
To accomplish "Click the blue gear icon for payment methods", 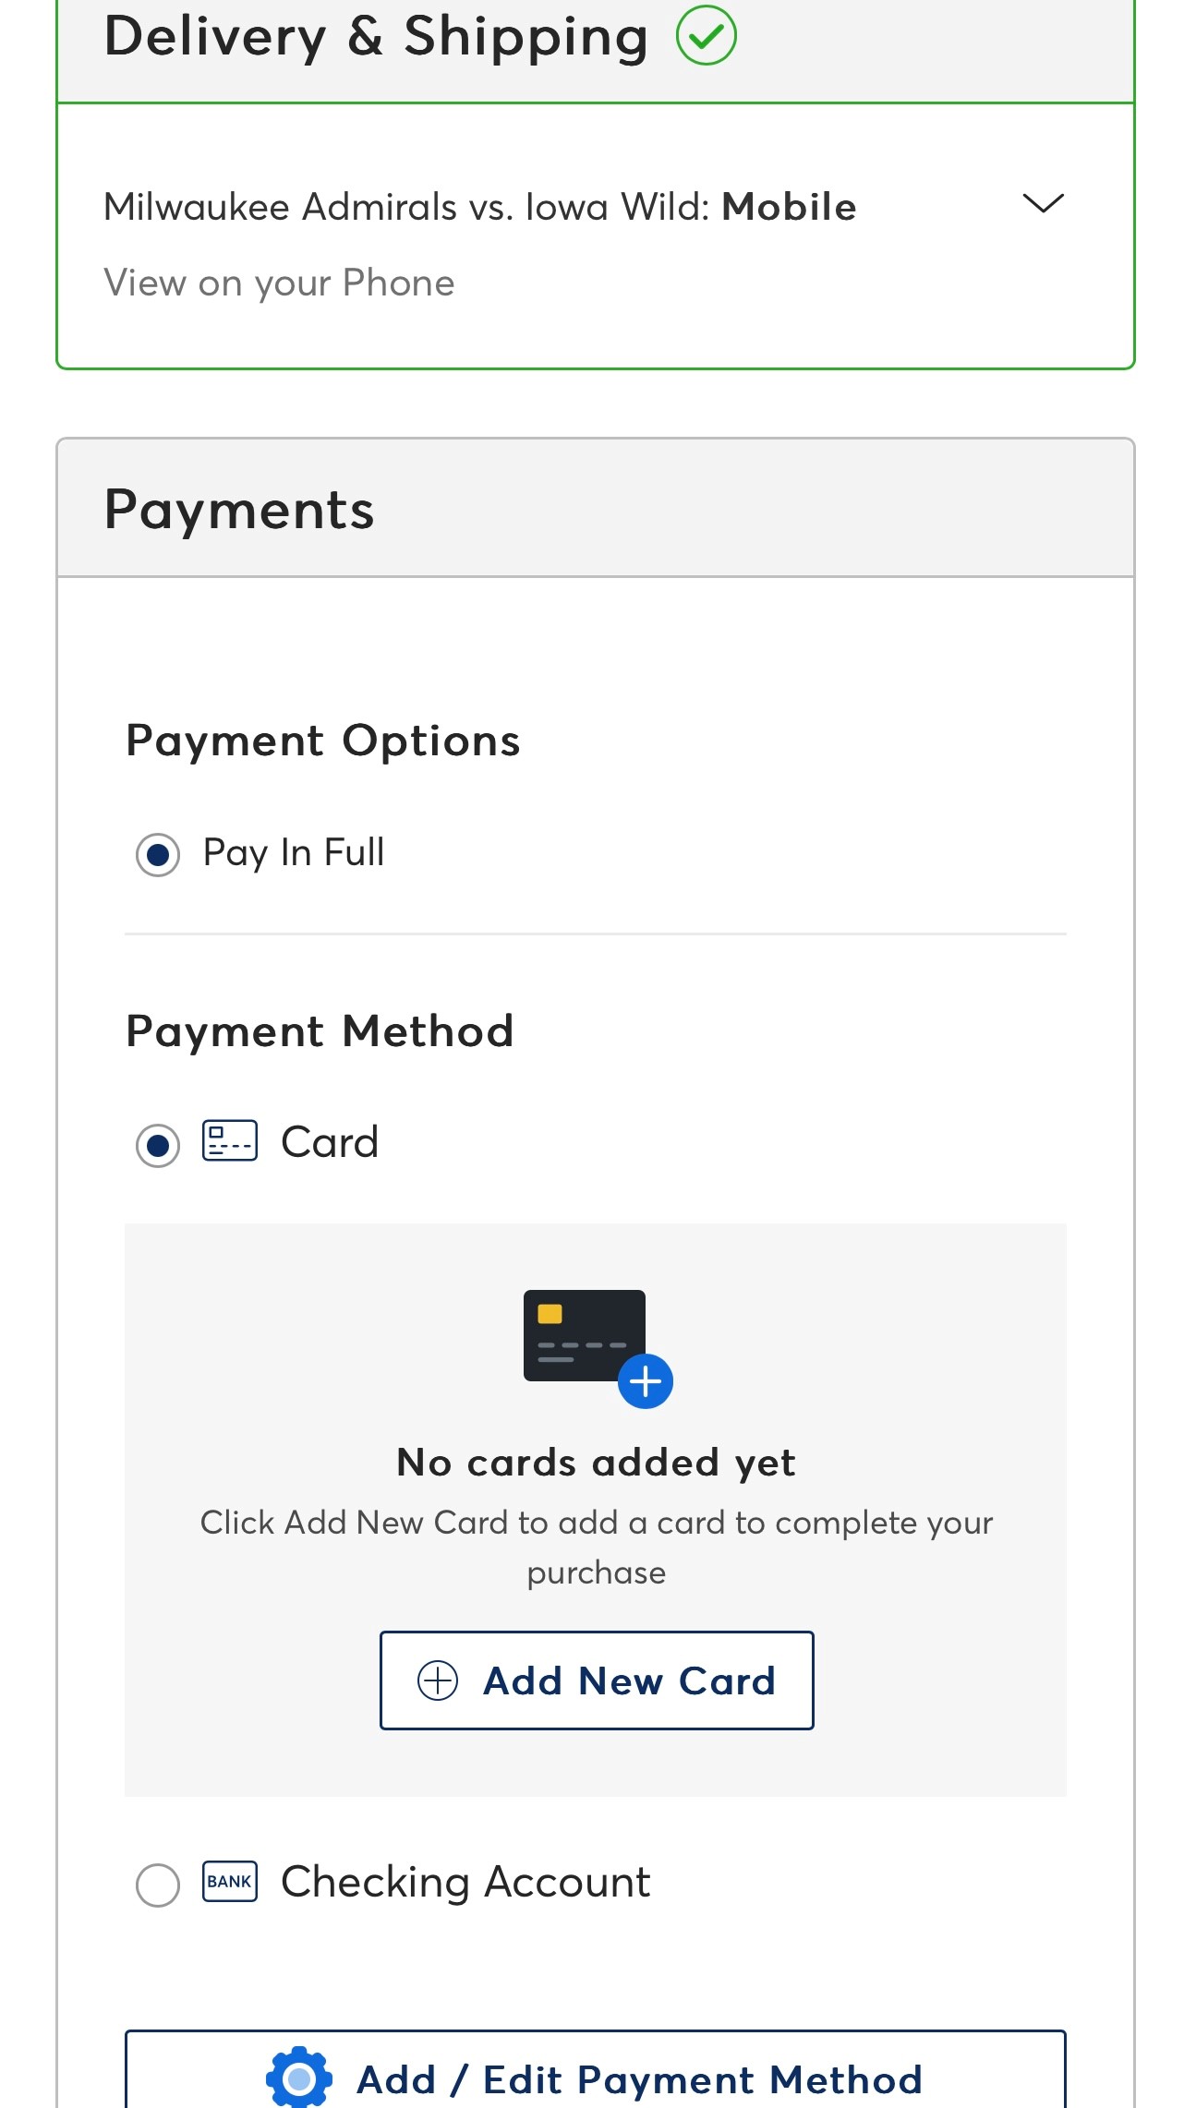I will point(298,2078).
